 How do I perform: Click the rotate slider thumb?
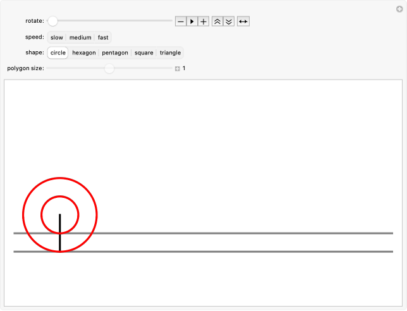click(52, 21)
